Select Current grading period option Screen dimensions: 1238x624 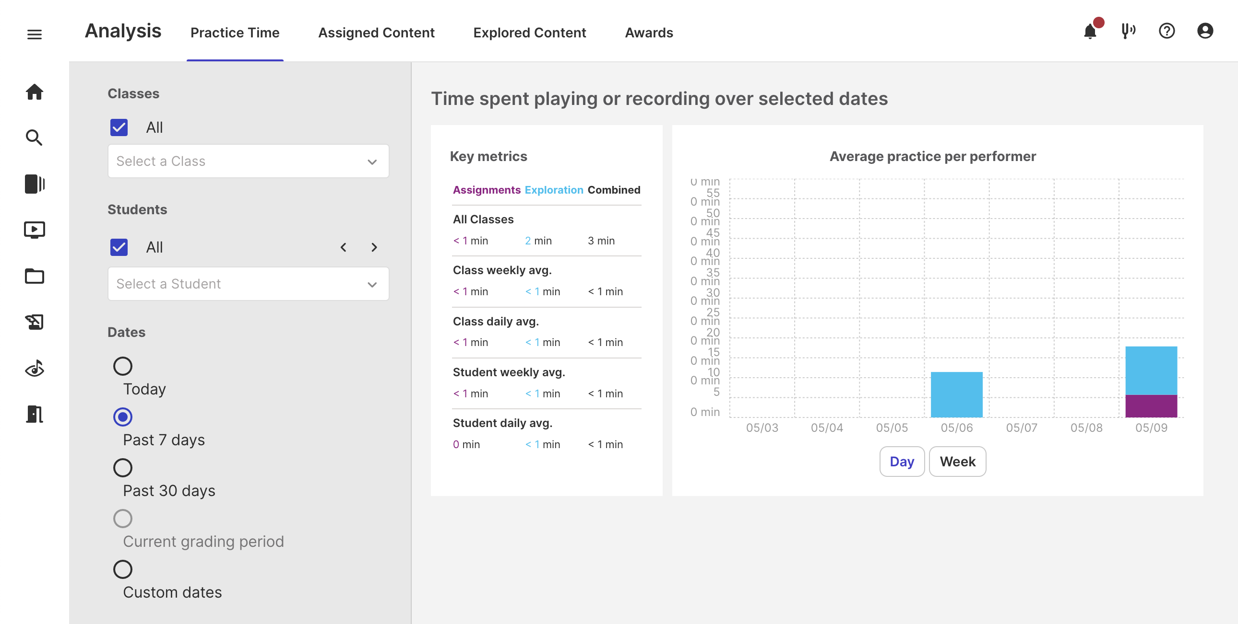click(122, 519)
